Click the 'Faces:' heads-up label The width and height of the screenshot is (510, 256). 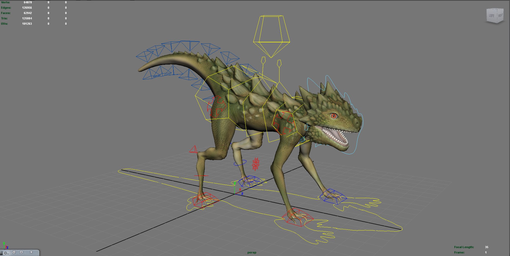[6, 13]
